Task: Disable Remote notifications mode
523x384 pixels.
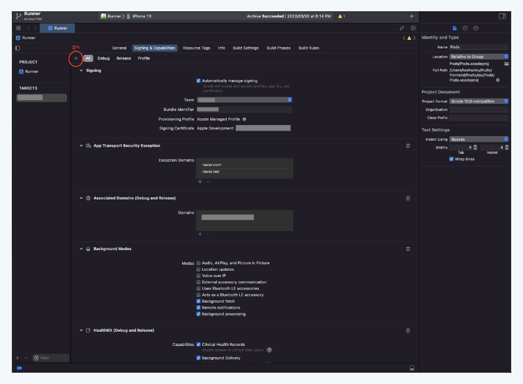Action: click(198, 308)
